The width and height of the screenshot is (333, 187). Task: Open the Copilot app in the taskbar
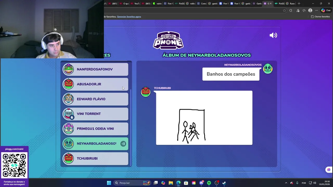tap(163, 183)
